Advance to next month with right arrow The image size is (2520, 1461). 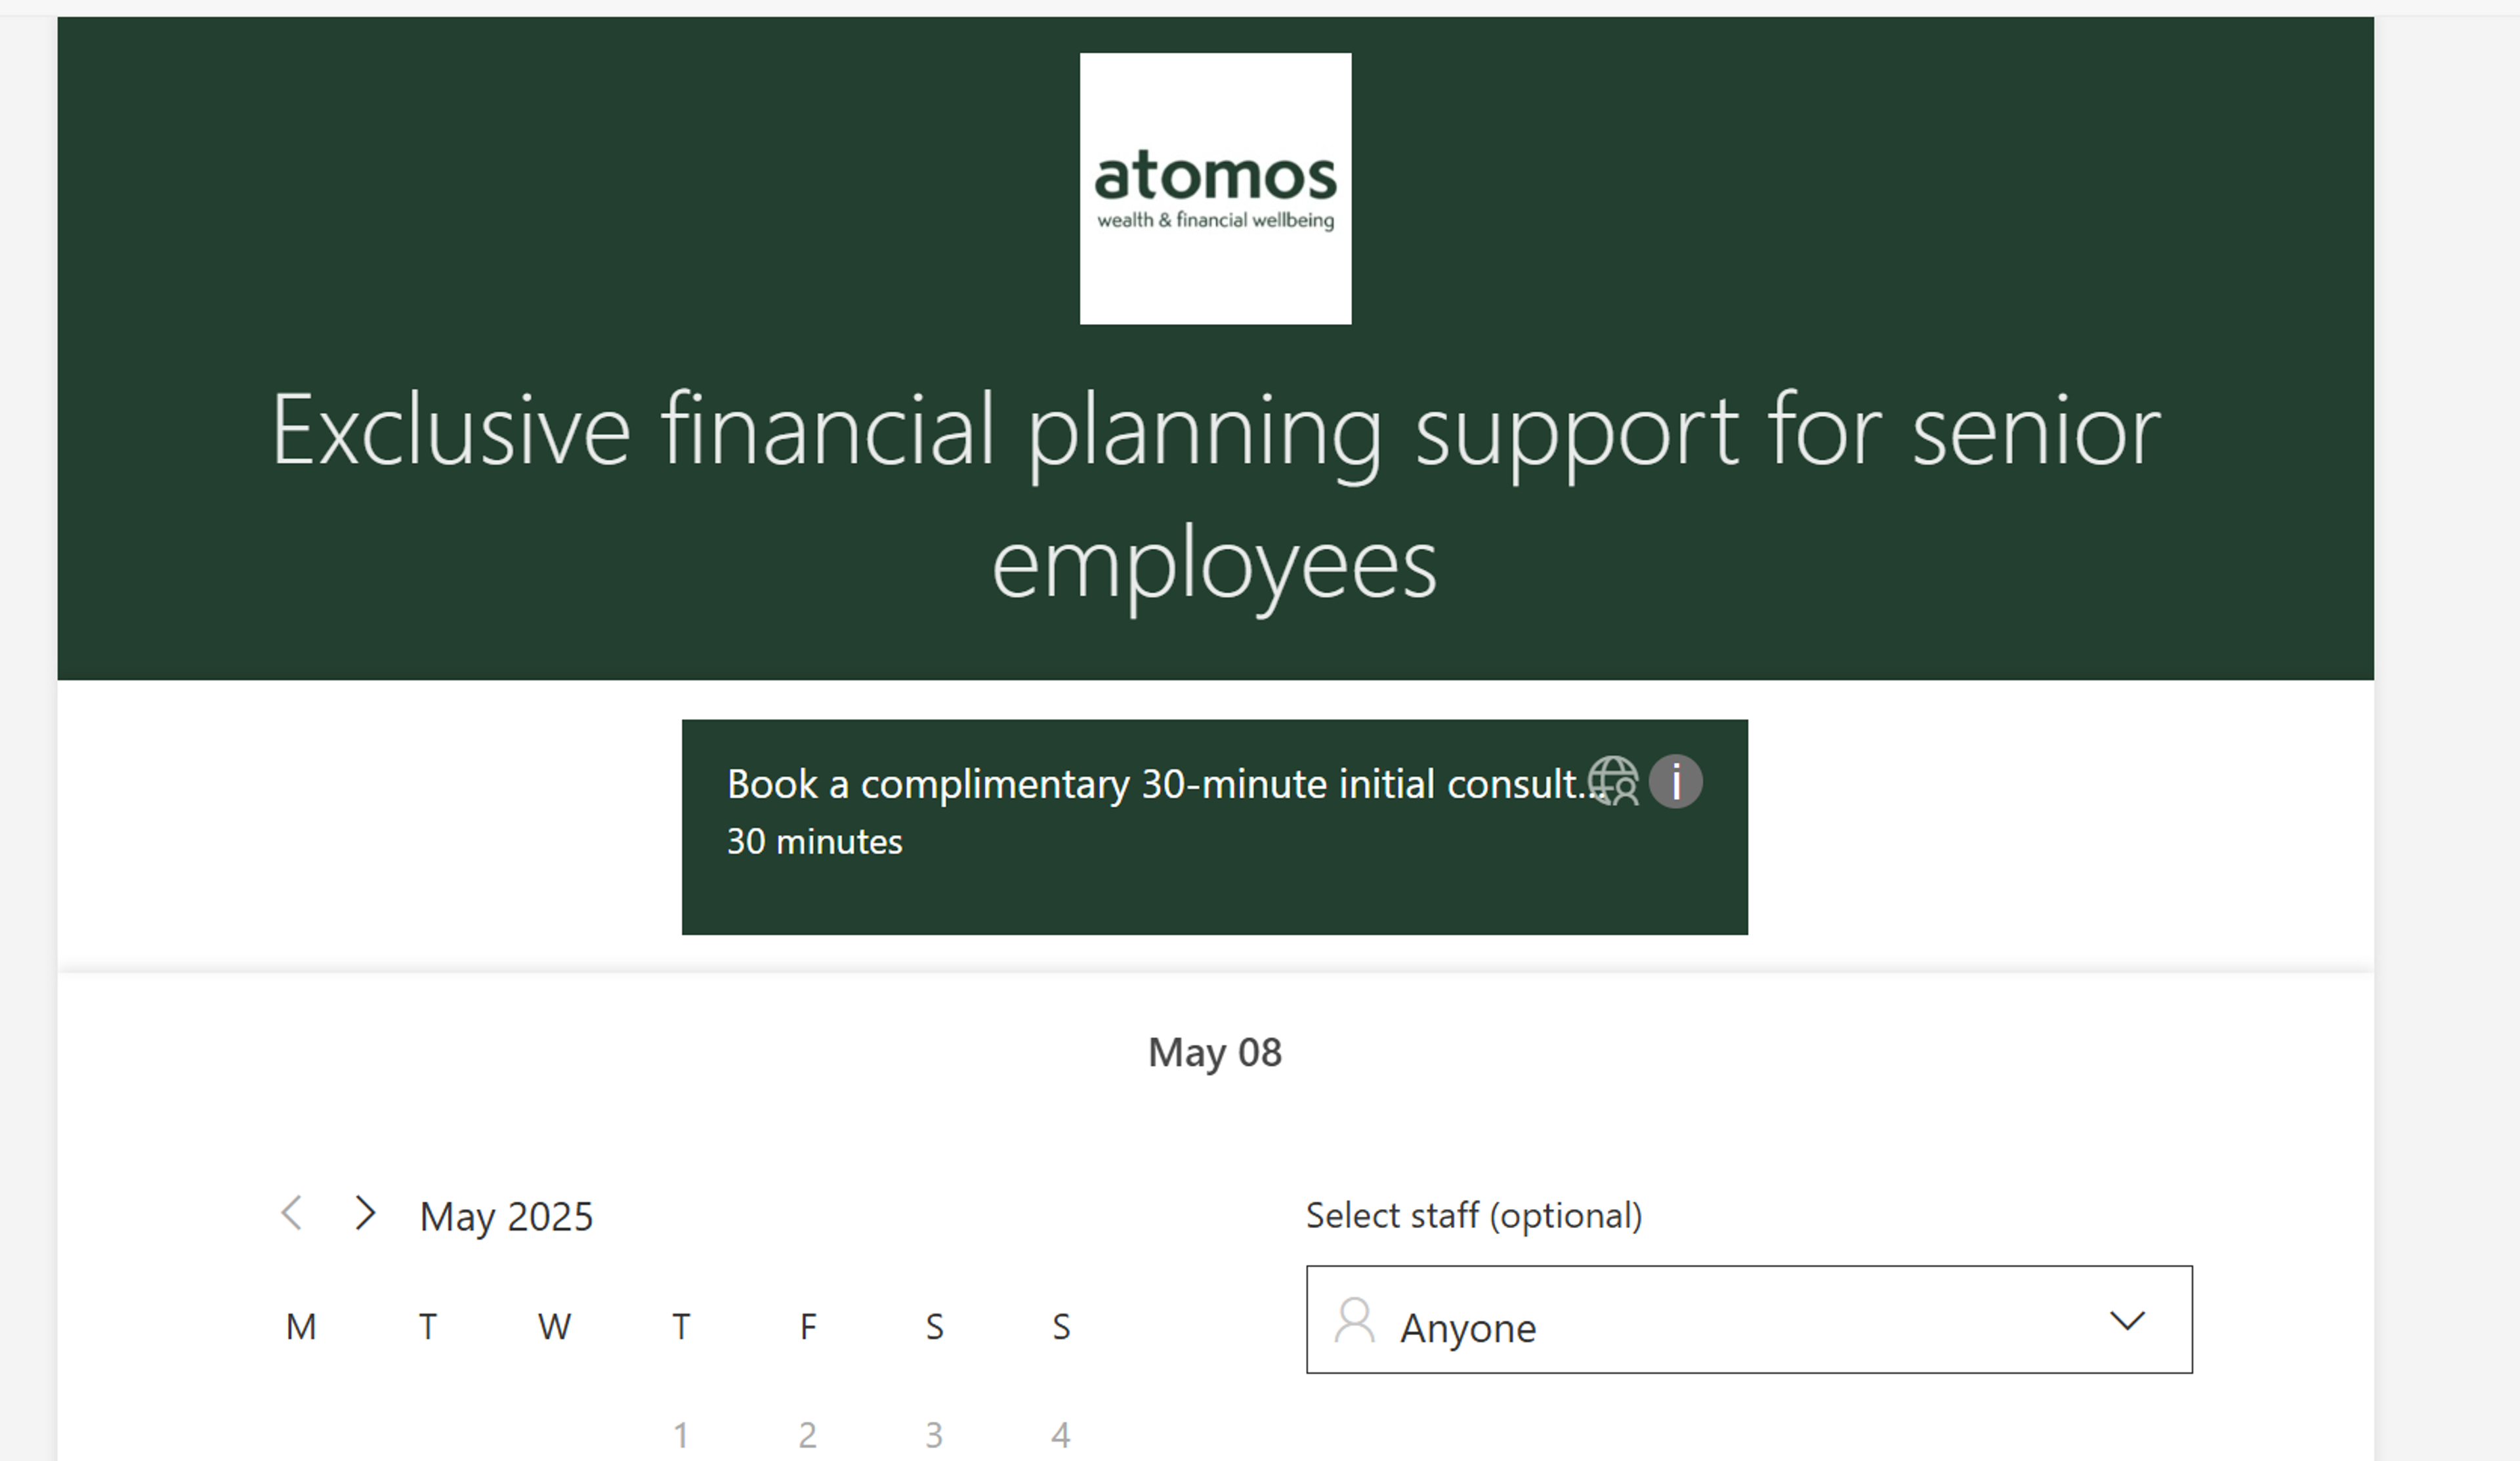click(x=365, y=1213)
